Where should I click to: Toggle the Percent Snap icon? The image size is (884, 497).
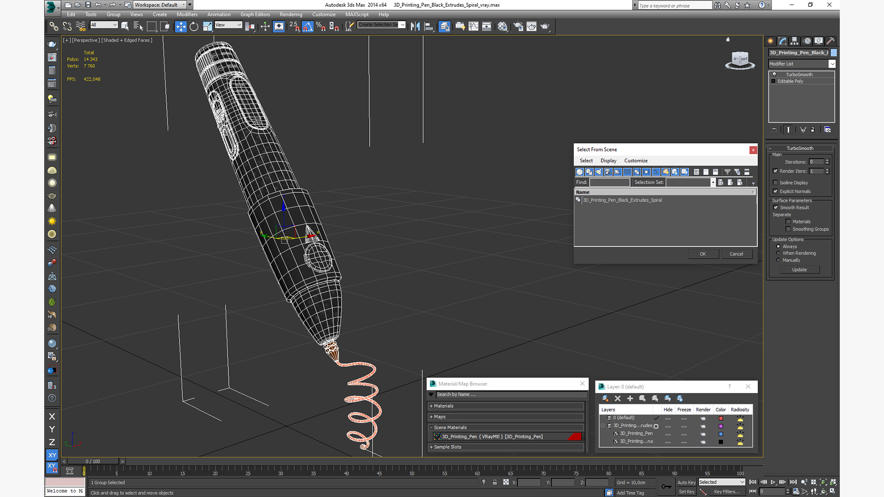(x=320, y=26)
